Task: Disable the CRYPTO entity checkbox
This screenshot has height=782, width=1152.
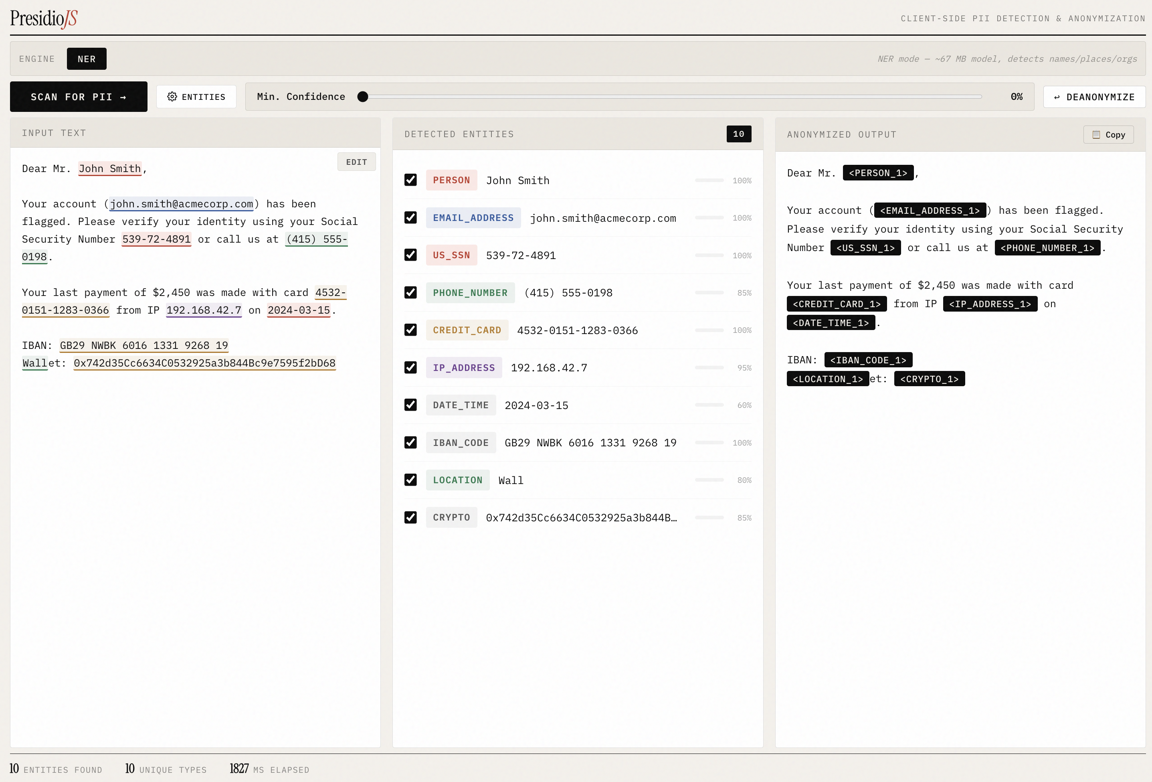Action: coord(410,517)
